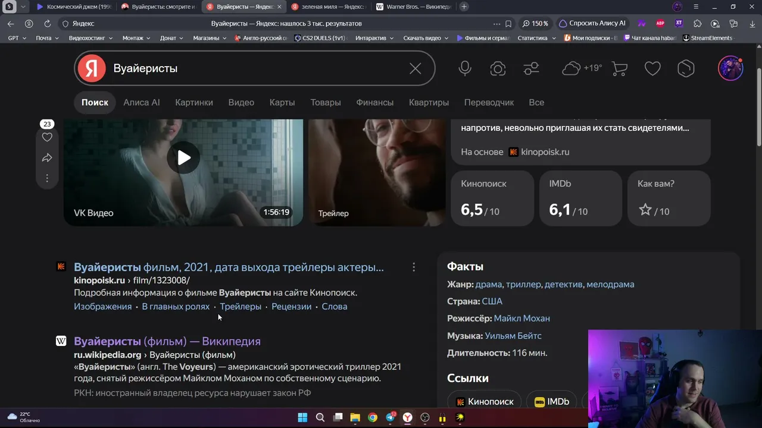Open browser downloads

point(751,24)
